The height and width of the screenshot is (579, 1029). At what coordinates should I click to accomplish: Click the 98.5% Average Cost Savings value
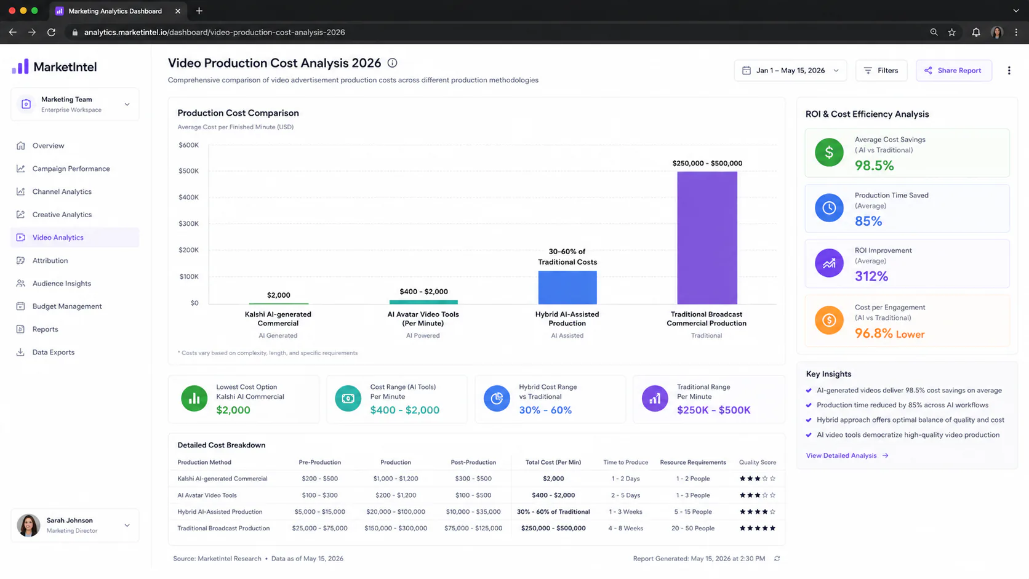pyautogui.click(x=874, y=166)
